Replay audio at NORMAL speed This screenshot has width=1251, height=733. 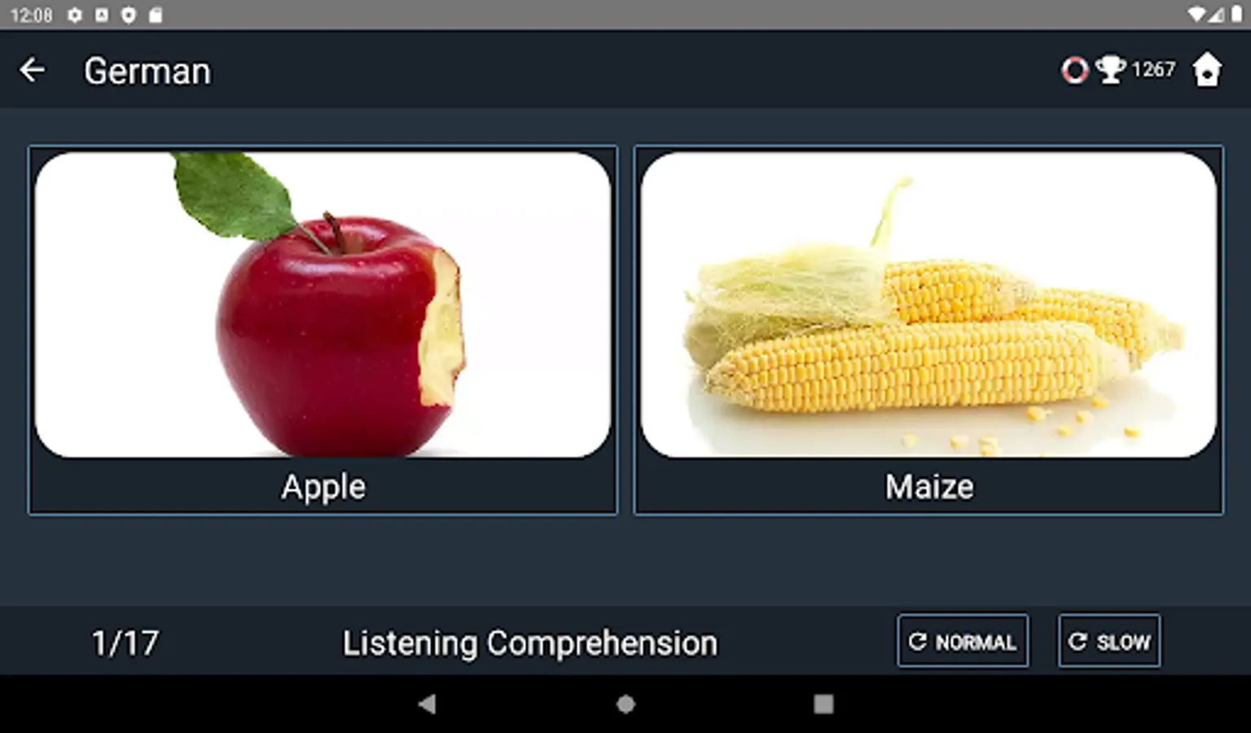pos(963,641)
